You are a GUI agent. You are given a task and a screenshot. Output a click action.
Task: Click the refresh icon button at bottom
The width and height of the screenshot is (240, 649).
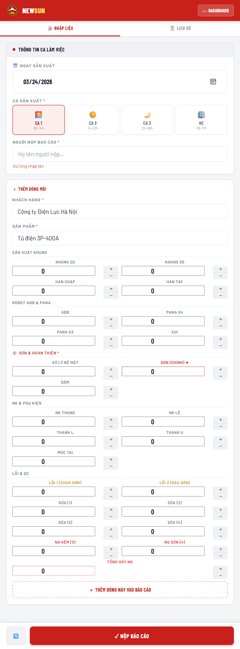16,636
